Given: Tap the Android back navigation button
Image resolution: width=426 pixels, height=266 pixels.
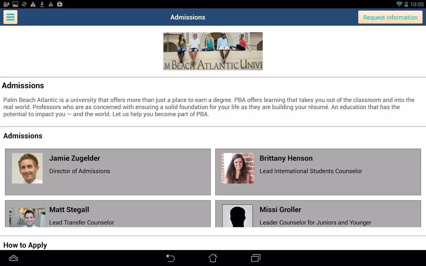Looking at the screenshot, I should point(170,258).
